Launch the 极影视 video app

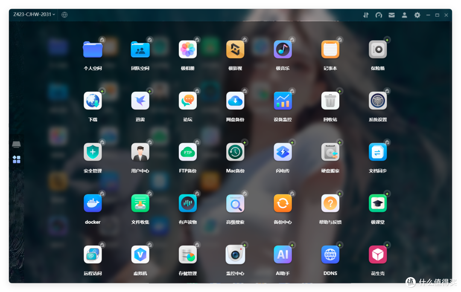click(x=235, y=49)
